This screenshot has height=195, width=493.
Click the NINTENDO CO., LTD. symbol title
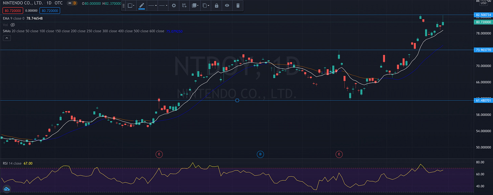(x=23, y=3)
